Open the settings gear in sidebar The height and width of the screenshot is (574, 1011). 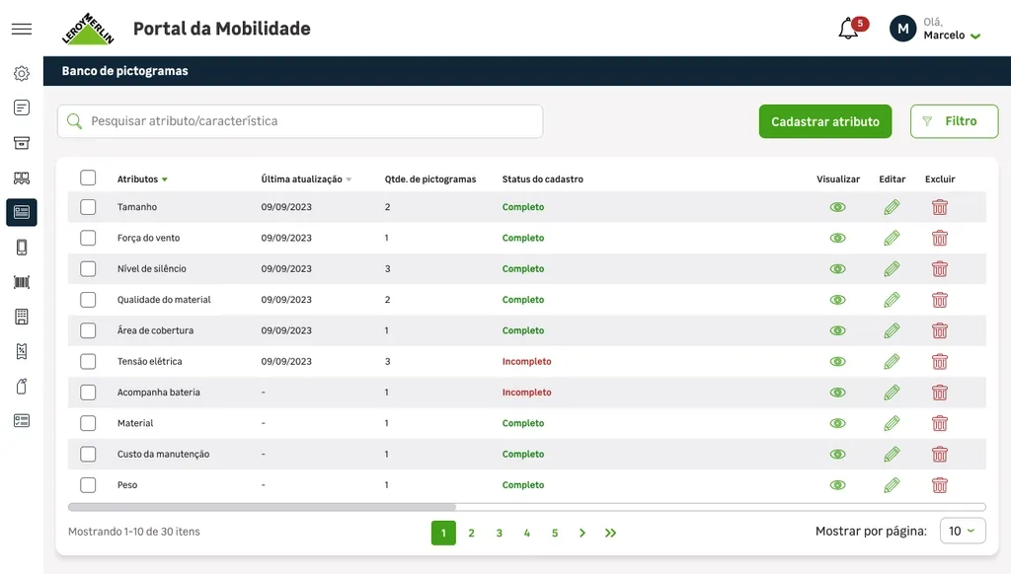tap(22, 73)
